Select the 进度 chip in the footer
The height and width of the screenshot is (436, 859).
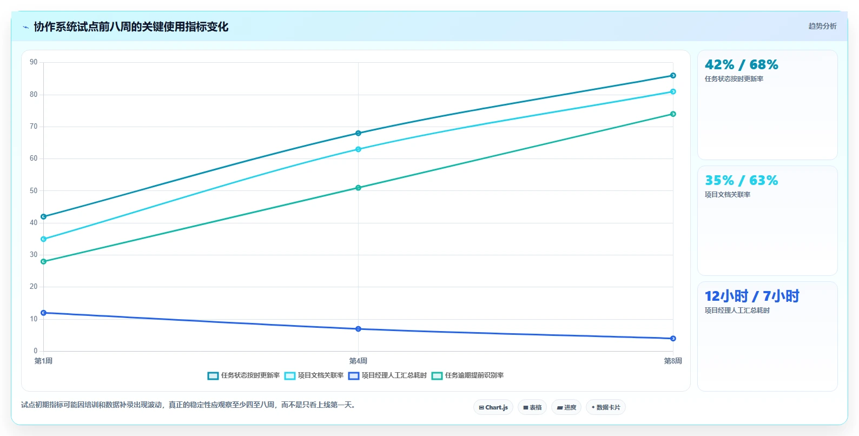click(566, 407)
